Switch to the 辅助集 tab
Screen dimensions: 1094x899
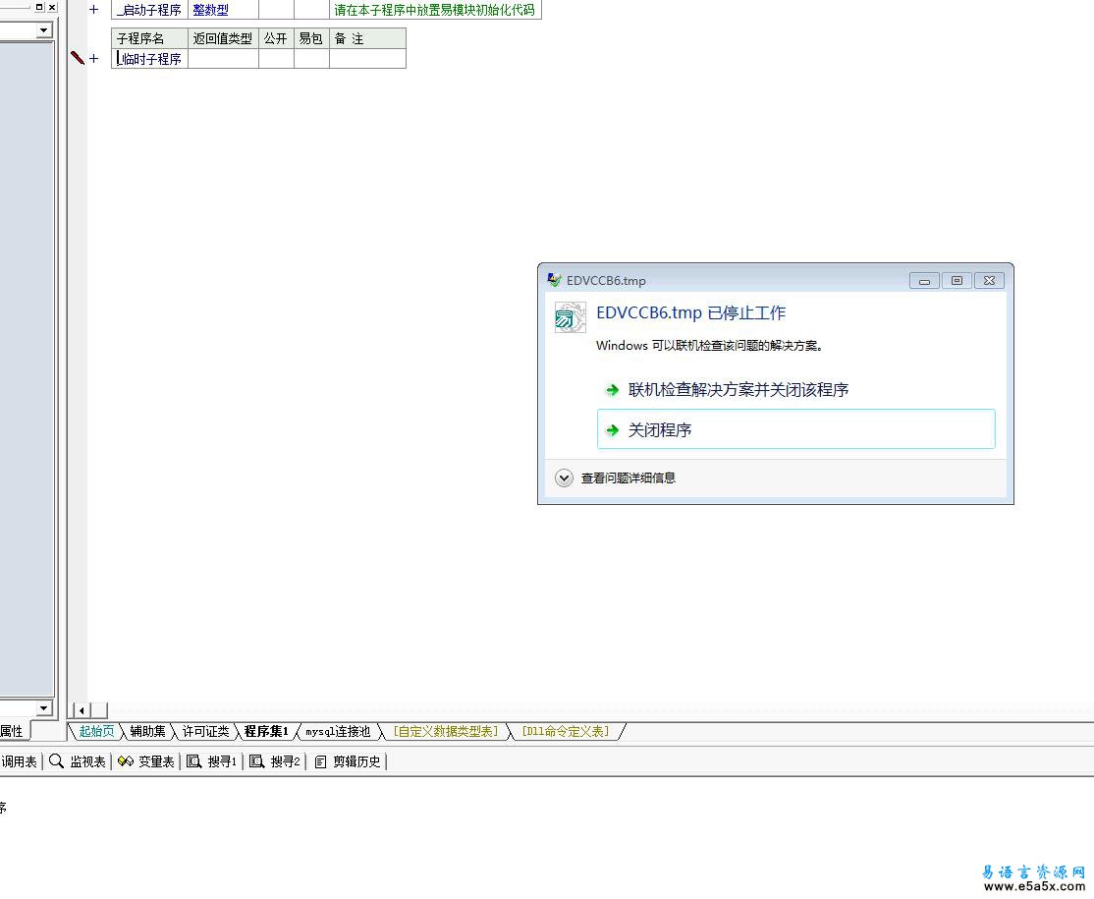click(x=148, y=732)
